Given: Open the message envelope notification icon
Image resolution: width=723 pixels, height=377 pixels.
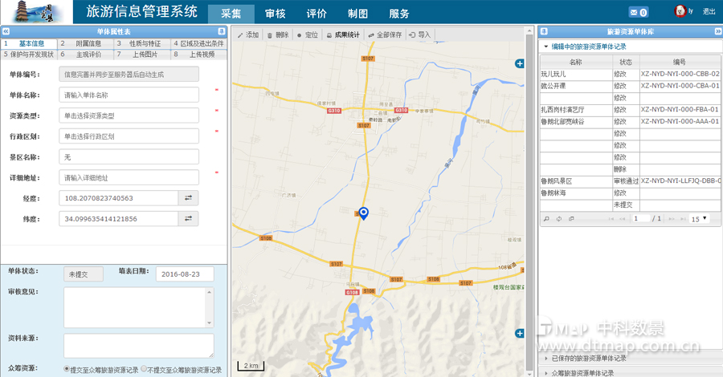Looking at the screenshot, I should (x=638, y=12).
